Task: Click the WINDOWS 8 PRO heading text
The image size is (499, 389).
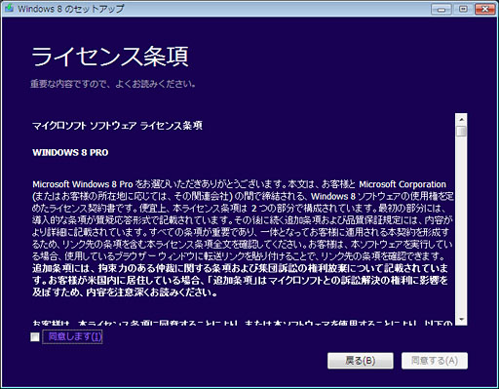Action: pyautogui.click(x=70, y=152)
